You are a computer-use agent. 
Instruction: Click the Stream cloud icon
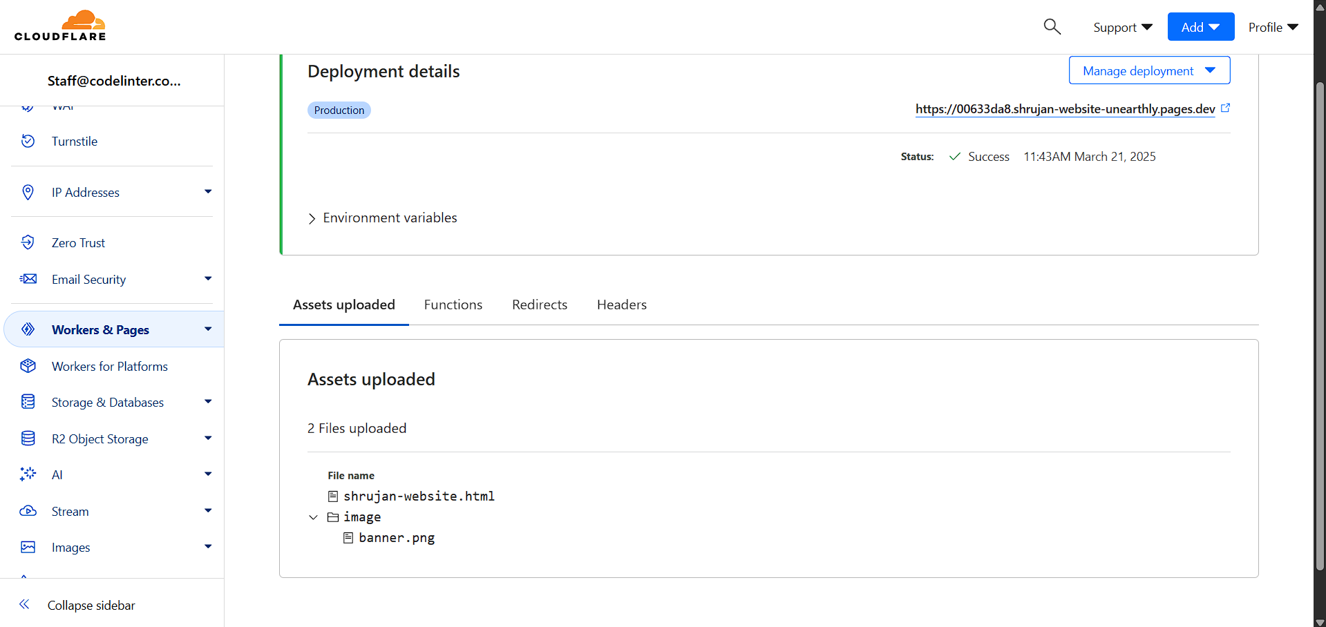pyautogui.click(x=28, y=511)
